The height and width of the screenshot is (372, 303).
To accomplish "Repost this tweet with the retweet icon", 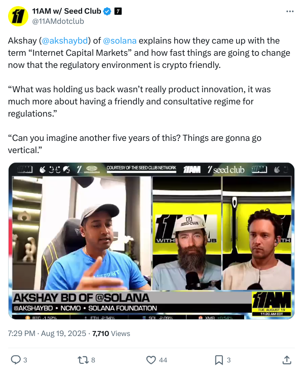I will [x=83, y=360].
